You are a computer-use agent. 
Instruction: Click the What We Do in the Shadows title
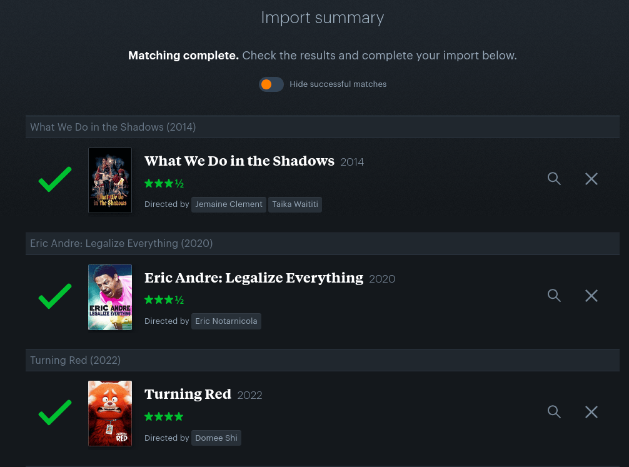coord(239,161)
